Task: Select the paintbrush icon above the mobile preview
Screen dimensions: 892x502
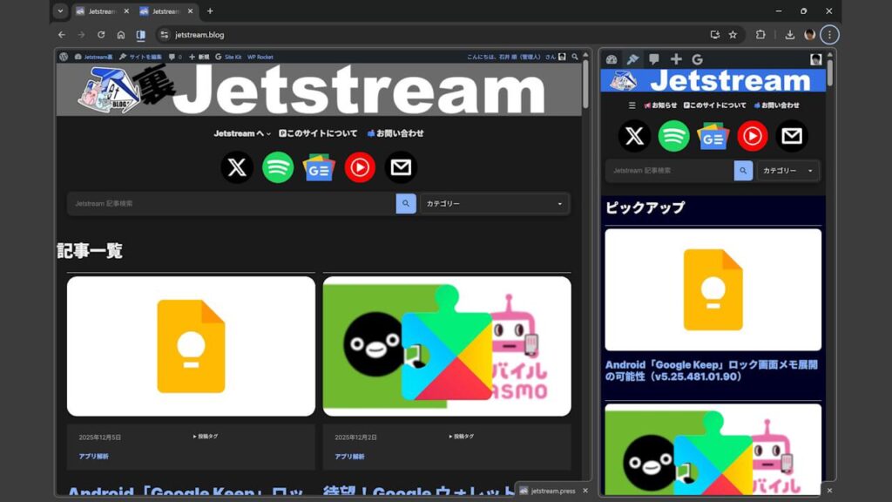Action: [632, 59]
